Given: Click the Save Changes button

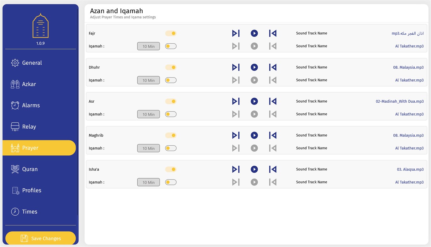Looking at the screenshot, I should (x=40, y=238).
